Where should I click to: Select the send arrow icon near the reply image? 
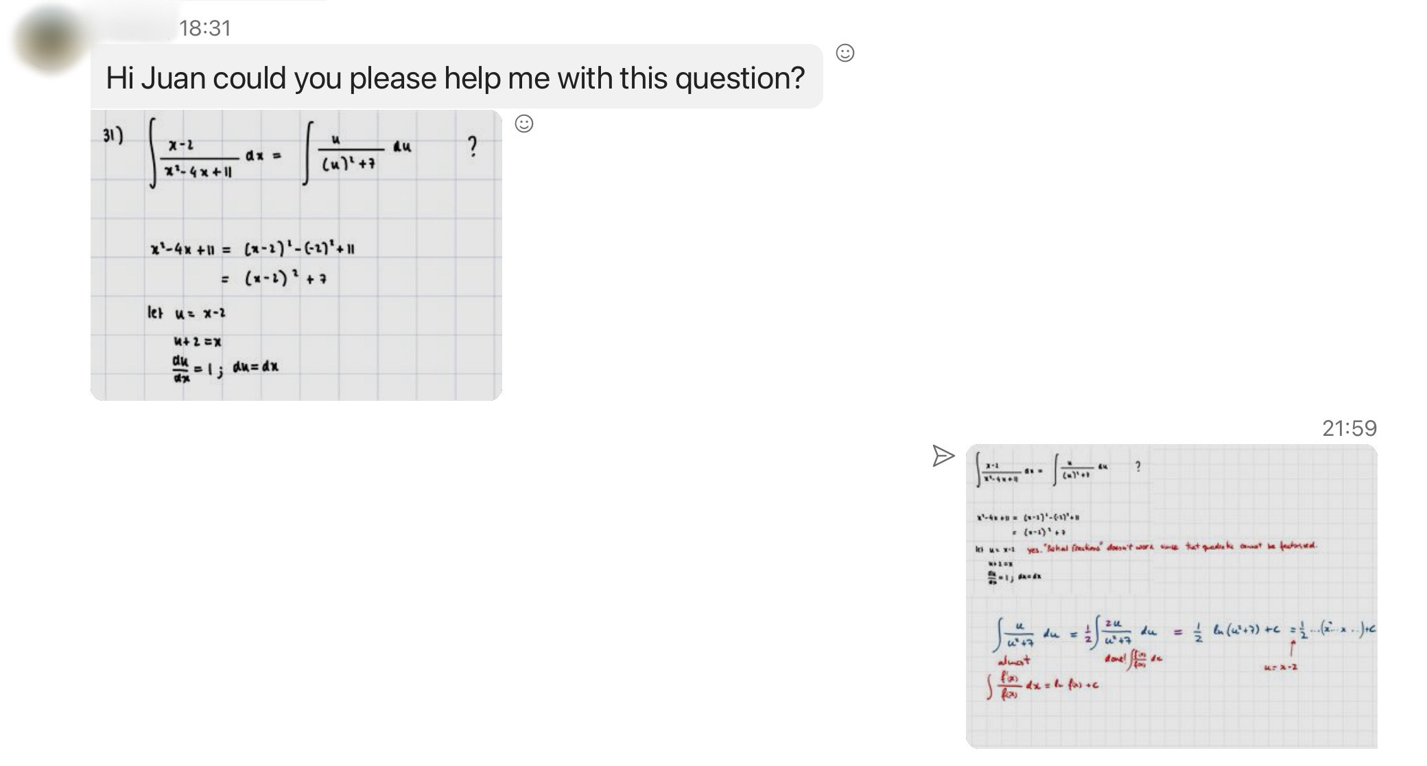945,455
